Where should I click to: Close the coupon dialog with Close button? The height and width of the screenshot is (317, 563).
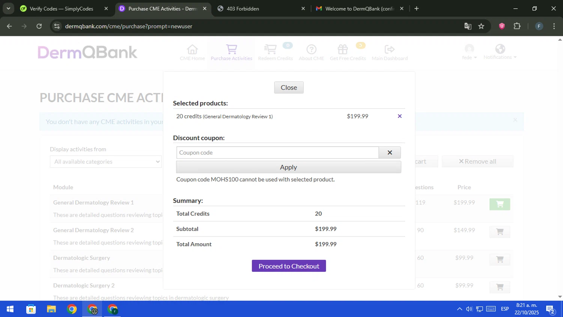pyautogui.click(x=289, y=87)
